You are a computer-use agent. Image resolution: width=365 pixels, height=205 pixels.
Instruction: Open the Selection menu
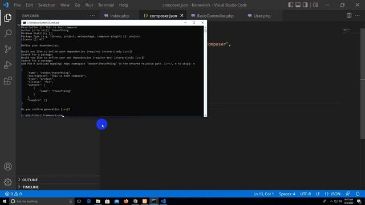coord(47,5)
